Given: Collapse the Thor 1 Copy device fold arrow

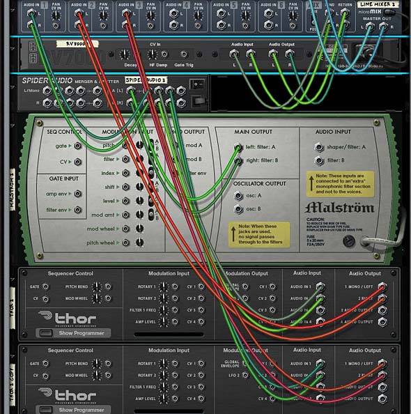Looking at the screenshot, I should click(12, 356).
